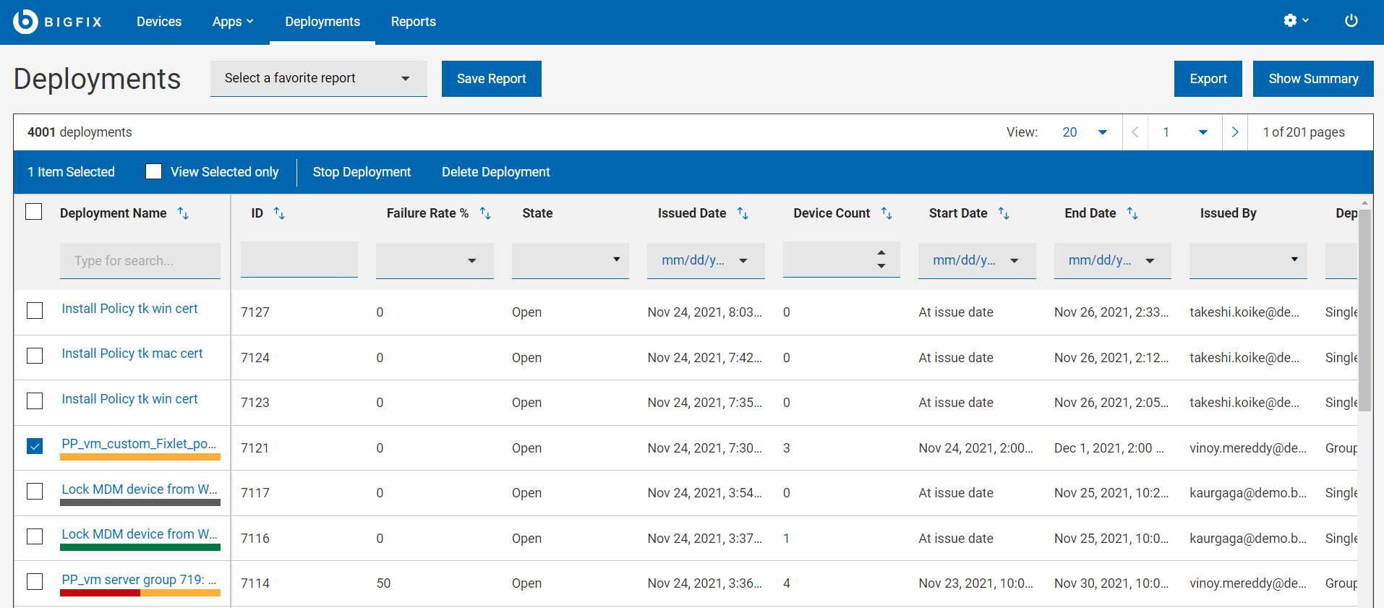Open Install Policy tk mac cert link
1384x608 pixels.
[x=132, y=354]
